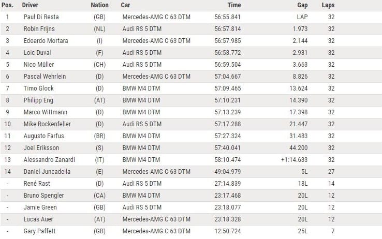The height and width of the screenshot is (239, 382).
Task: Select driver name Robin Frijns
Action: (39, 29)
